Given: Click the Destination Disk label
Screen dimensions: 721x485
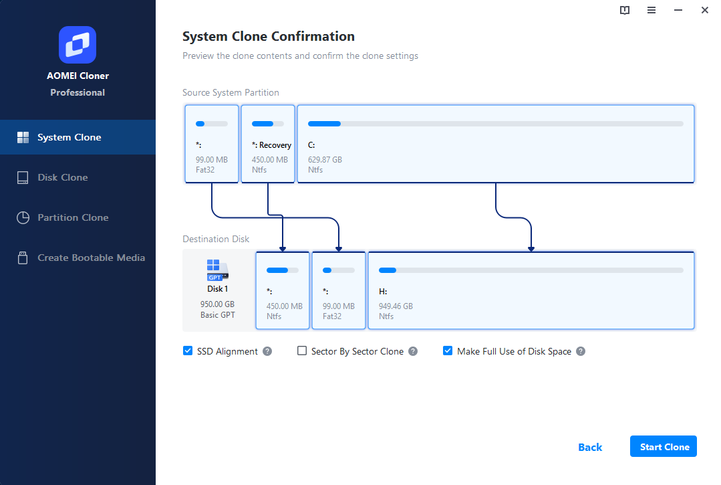Looking at the screenshot, I should 216,239.
